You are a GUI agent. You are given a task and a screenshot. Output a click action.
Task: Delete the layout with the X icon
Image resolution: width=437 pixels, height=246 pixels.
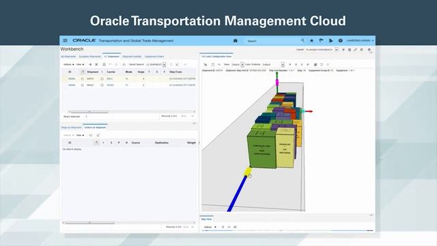click(361, 50)
